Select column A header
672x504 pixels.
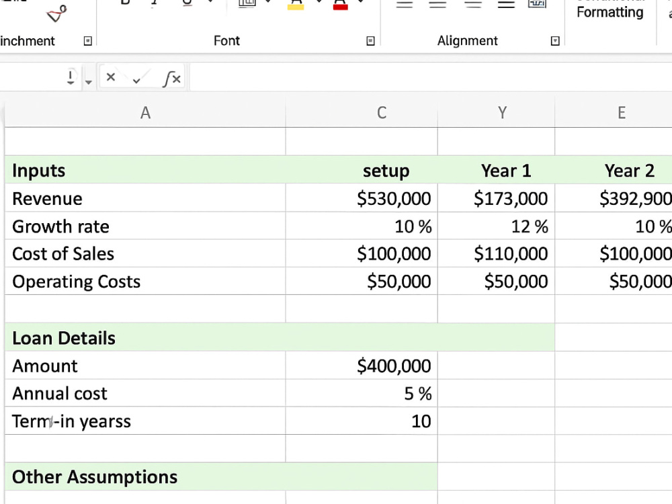tap(145, 113)
